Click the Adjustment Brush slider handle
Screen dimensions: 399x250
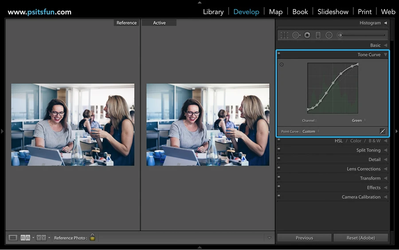[x=340, y=35]
